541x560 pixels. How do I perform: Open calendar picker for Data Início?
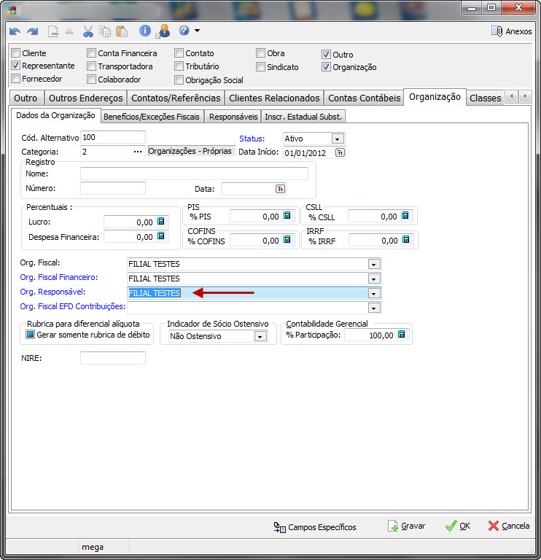[340, 152]
